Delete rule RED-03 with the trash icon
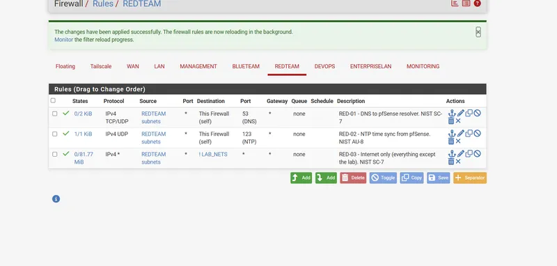The height and width of the screenshot is (266, 557). pos(451,162)
